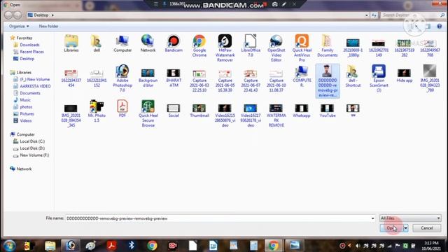Select Quick Heal AntiVirus Pro shortcut
This screenshot has height=252, width=448.
[x=302, y=48]
